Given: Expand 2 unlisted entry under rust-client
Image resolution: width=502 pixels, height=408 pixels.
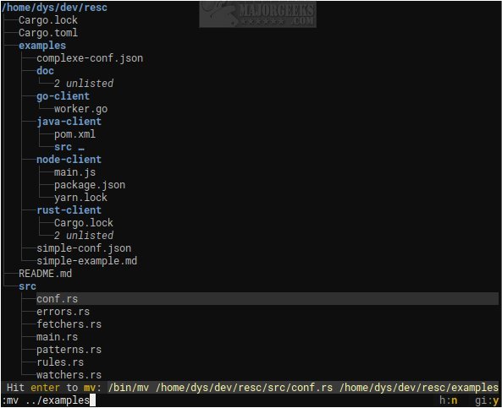Looking at the screenshot, I should 84,236.
